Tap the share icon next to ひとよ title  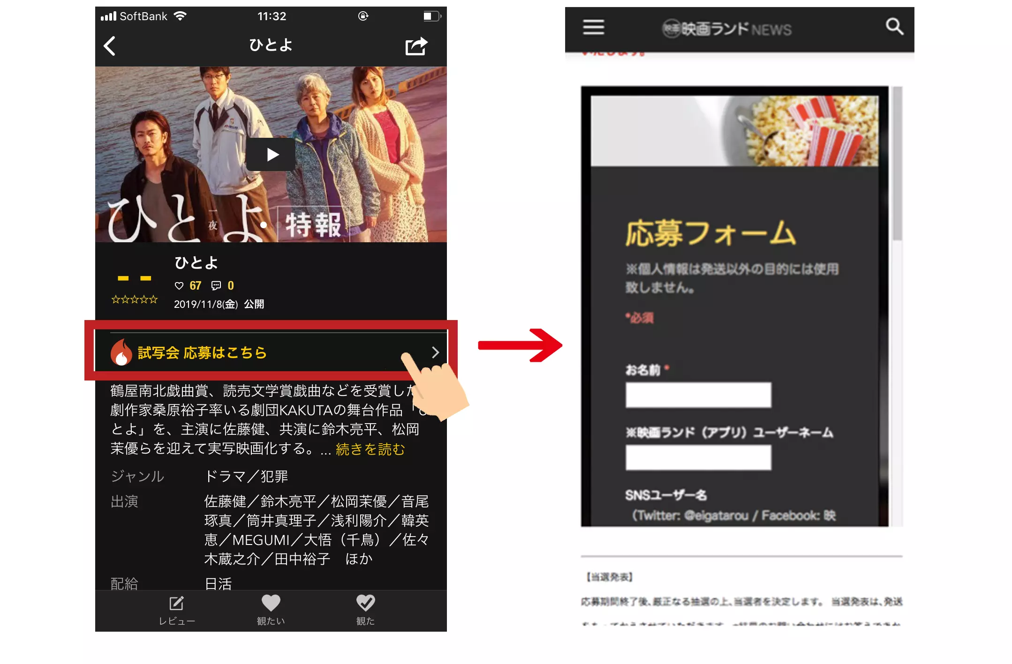[x=416, y=46]
